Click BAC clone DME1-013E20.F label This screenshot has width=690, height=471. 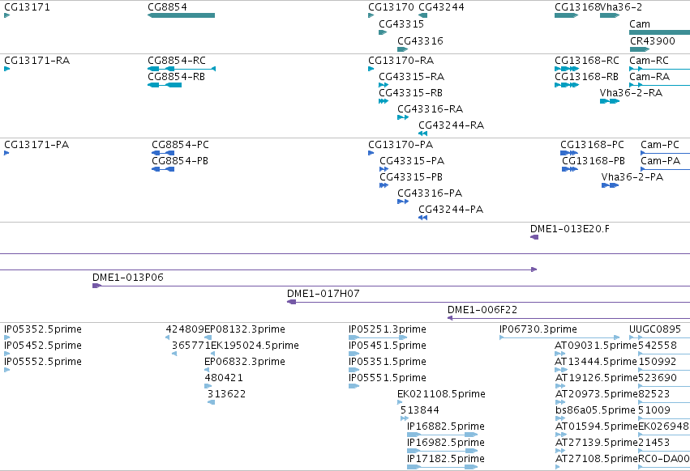(x=570, y=228)
